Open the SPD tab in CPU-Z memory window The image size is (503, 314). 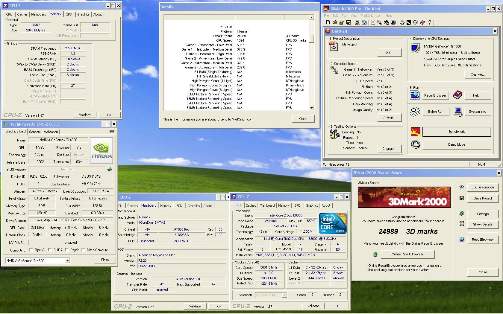tap(69, 14)
